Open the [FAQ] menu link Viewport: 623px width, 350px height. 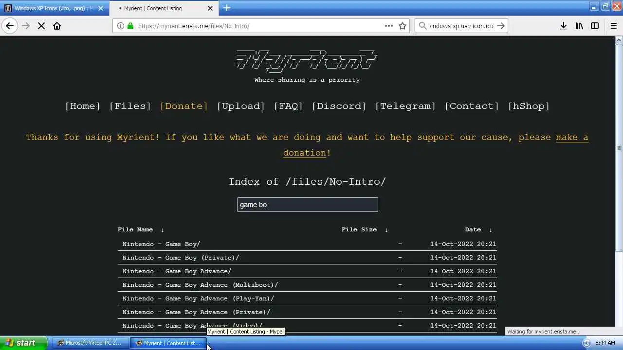tap(288, 106)
